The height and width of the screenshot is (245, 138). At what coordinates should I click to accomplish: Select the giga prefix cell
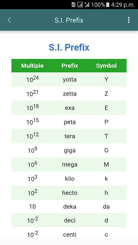coord(70,150)
